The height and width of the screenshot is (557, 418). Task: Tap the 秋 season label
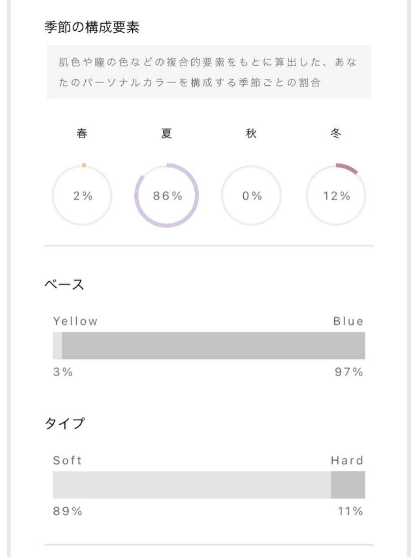(251, 133)
